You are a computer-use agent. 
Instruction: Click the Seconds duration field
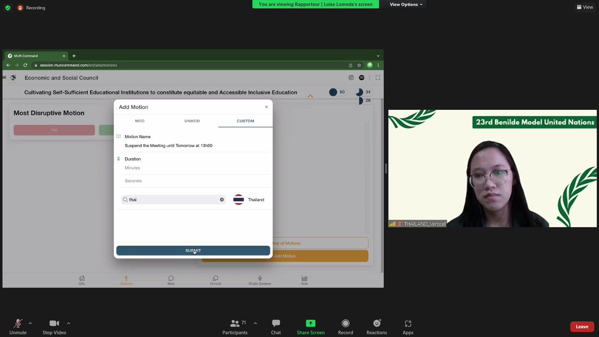coord(197,181)
